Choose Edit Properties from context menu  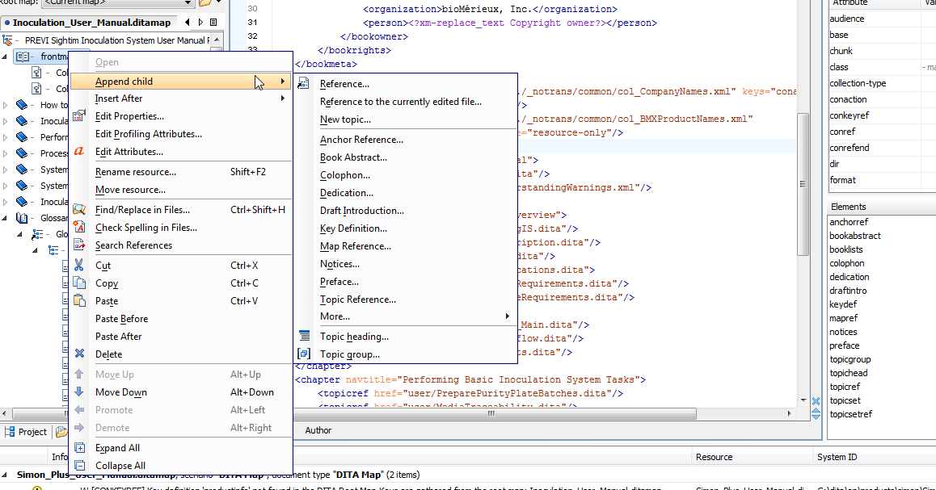coord(129,116)
